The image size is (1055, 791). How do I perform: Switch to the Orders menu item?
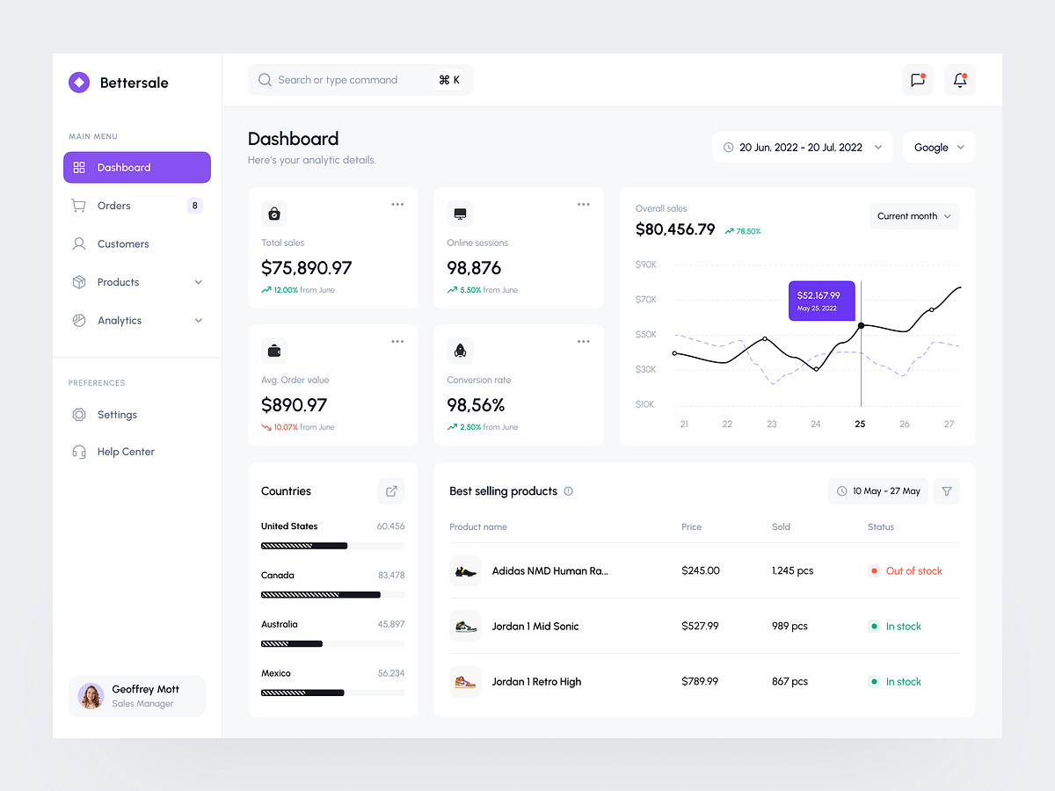(x=114, y=205)
